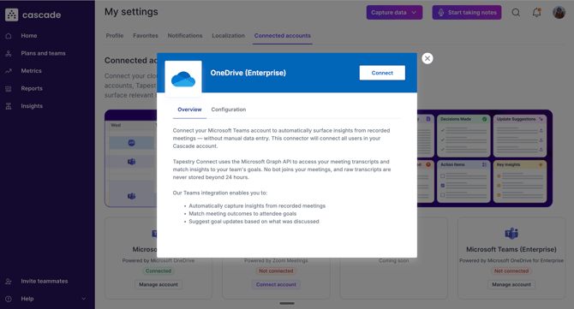Toggle checked box in Action Items card
Viewport: 574px width, 309px height.
443,186
